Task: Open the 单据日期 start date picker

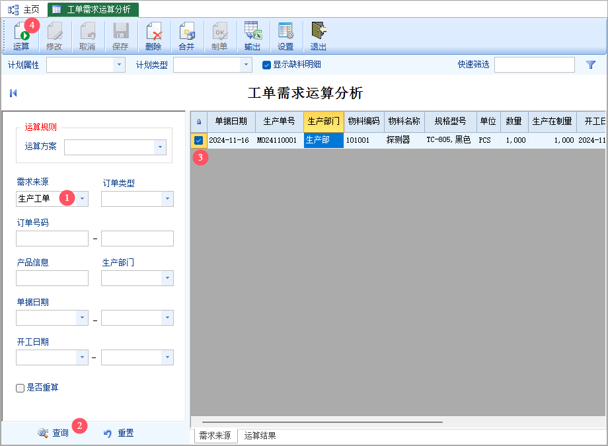Action: (82, 318)
